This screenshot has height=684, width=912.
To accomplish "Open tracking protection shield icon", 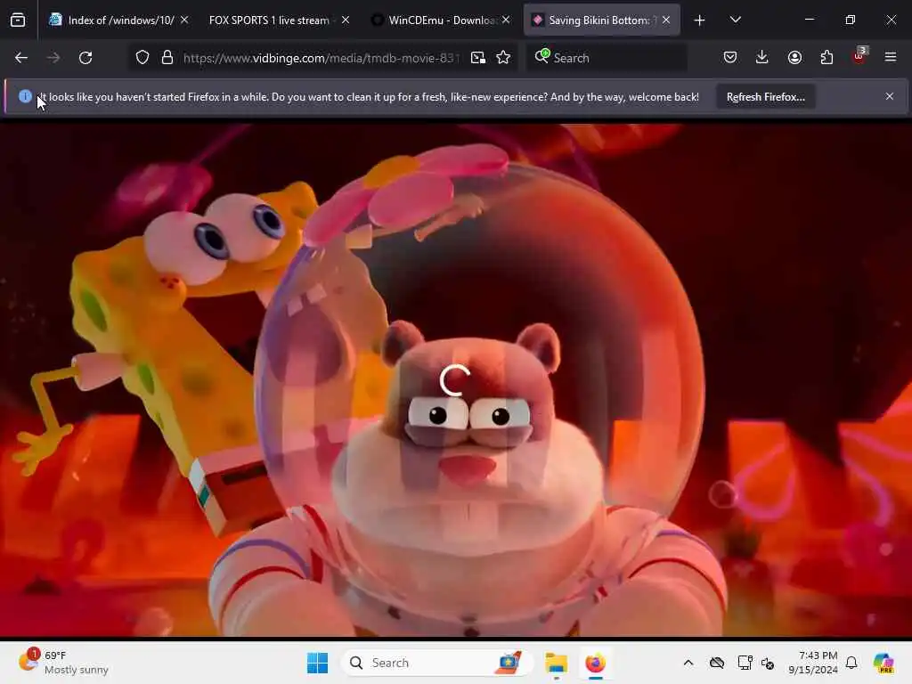I will coord(142,58).
